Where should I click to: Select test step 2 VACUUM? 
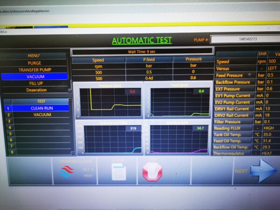tap(42, 114)
